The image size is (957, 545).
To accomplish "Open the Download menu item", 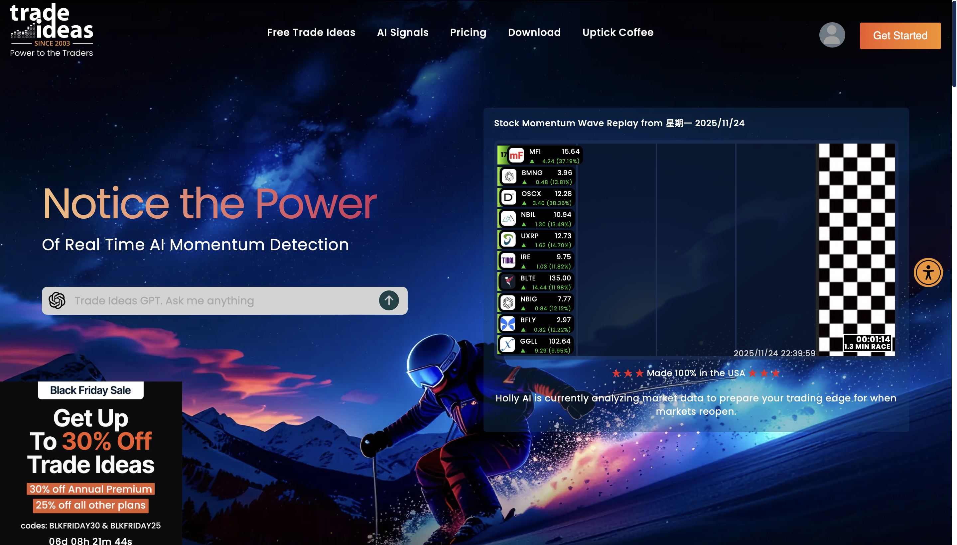I will pyautogui.click(x=534, y=33).
